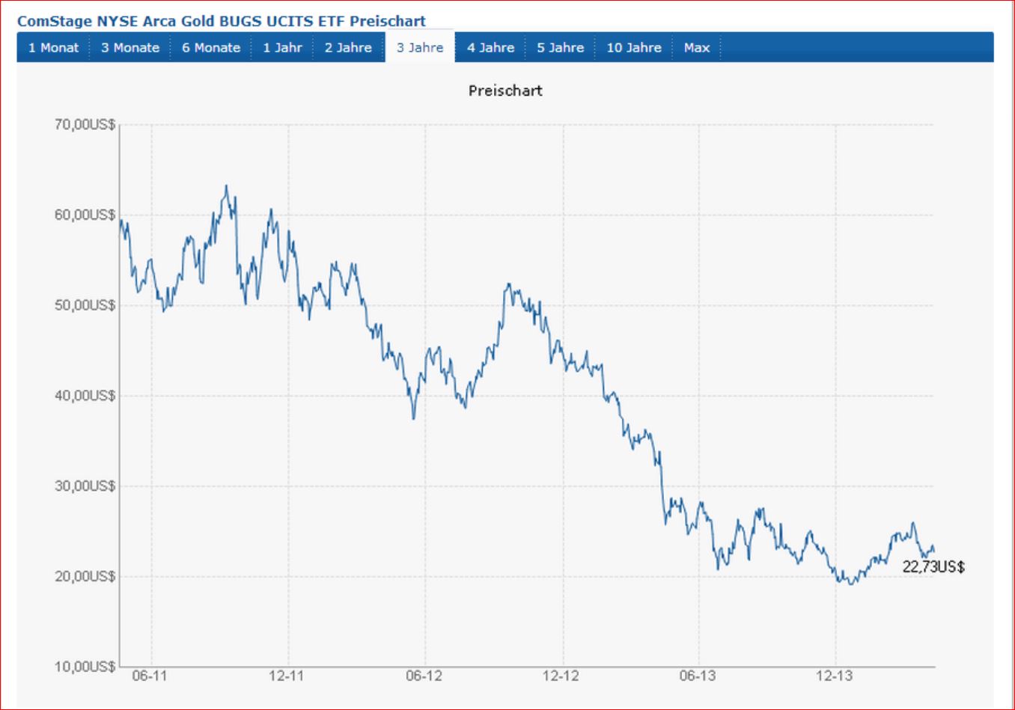Click the 70,00US$ y-axis label
Viewport: 1015px width, 710px height.
(85, 124)
